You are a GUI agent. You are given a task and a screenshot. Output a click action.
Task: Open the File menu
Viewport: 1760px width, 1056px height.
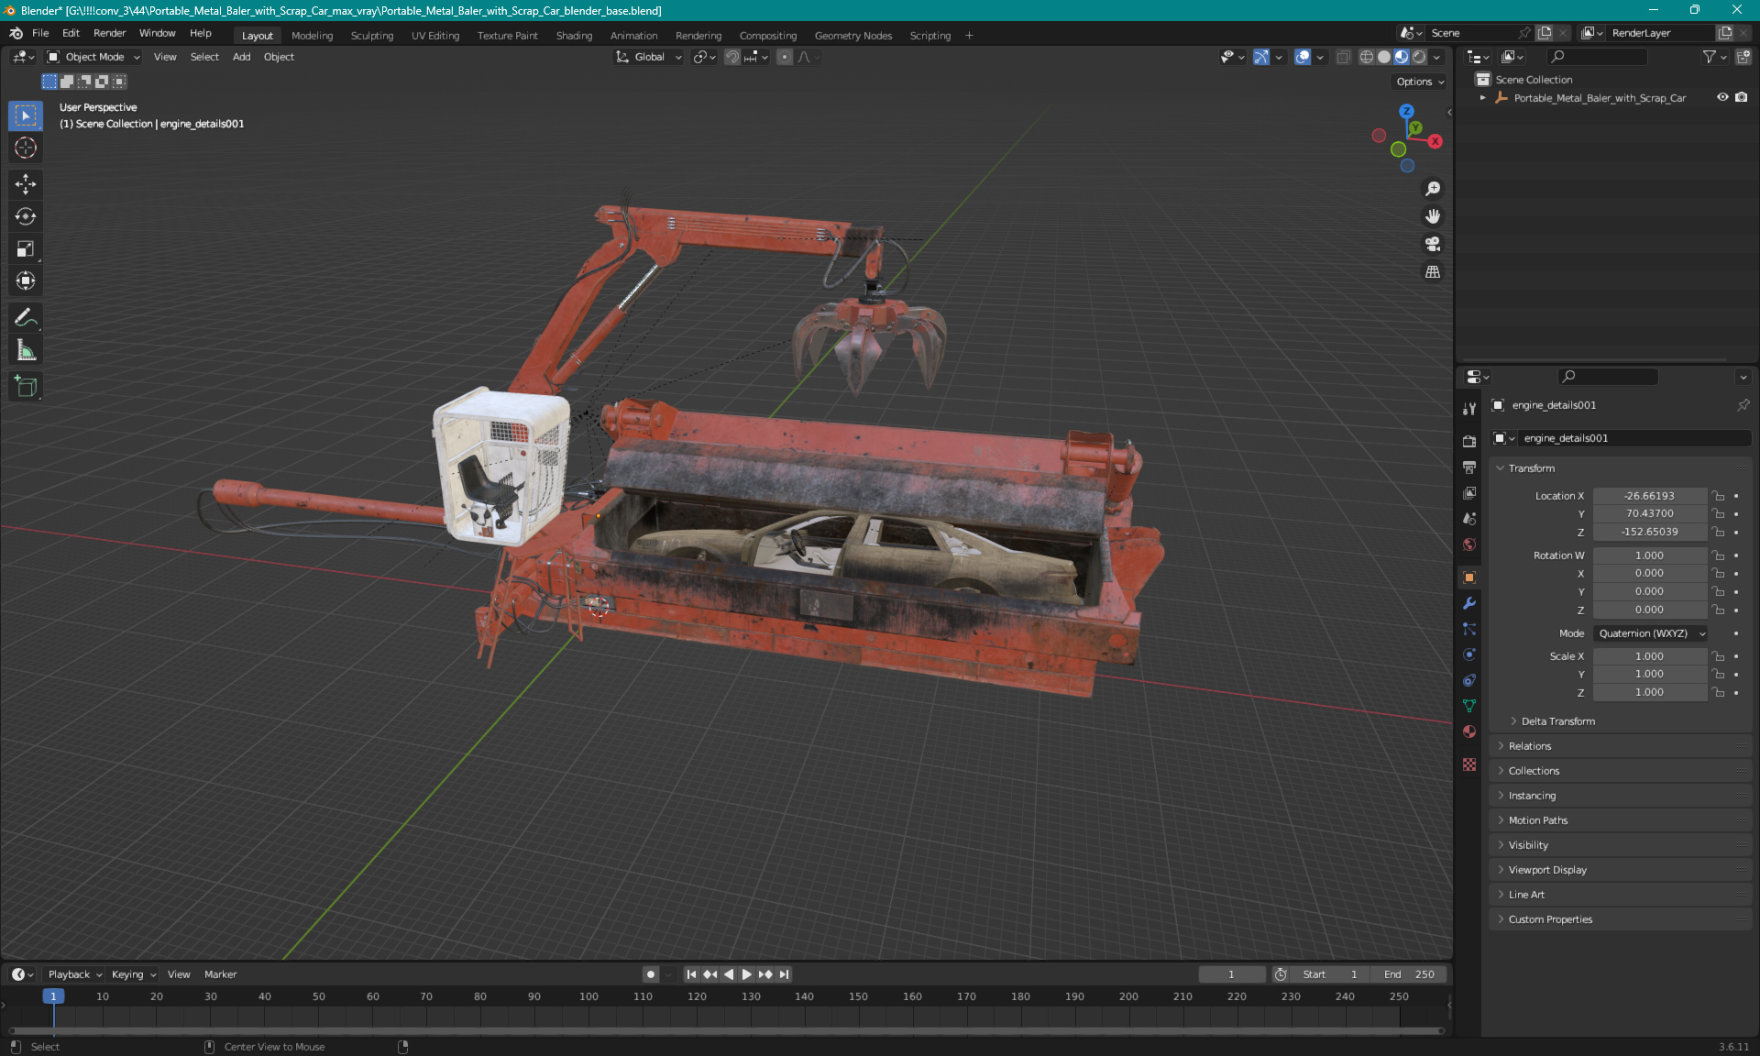40,33
